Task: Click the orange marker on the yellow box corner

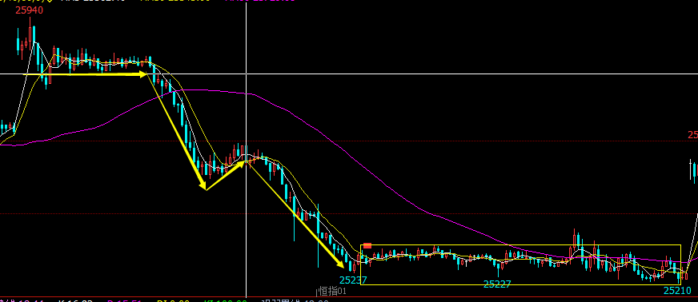Action: coord(367,245)
